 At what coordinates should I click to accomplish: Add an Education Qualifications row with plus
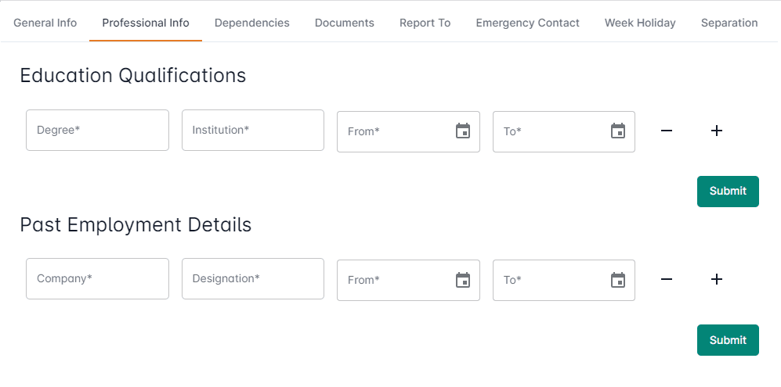[716, 131]
